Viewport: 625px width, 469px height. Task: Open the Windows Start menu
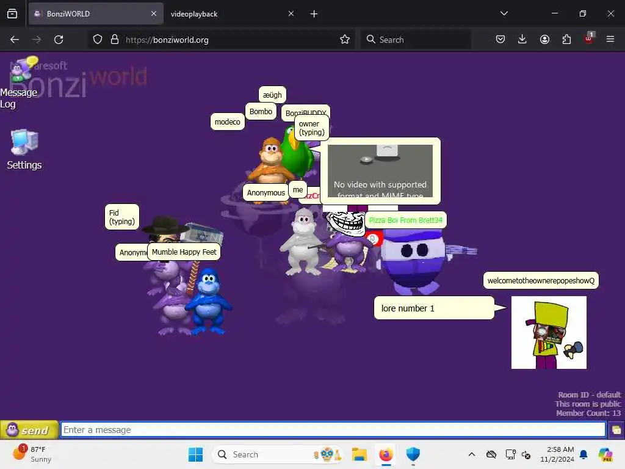click(195, 454)
